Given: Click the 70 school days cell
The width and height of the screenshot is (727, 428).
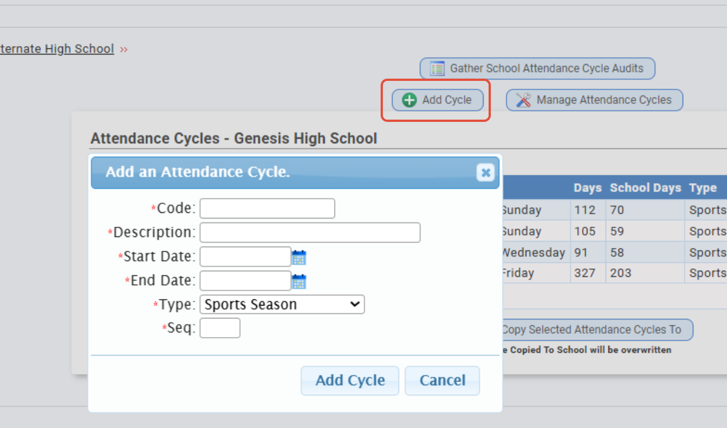Looking at the screenshot, I should [645, 210].
